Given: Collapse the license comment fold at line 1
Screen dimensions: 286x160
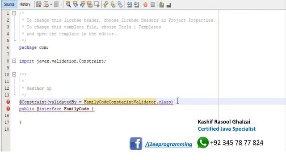Looking at the screenshot, I should pos(14,13).
